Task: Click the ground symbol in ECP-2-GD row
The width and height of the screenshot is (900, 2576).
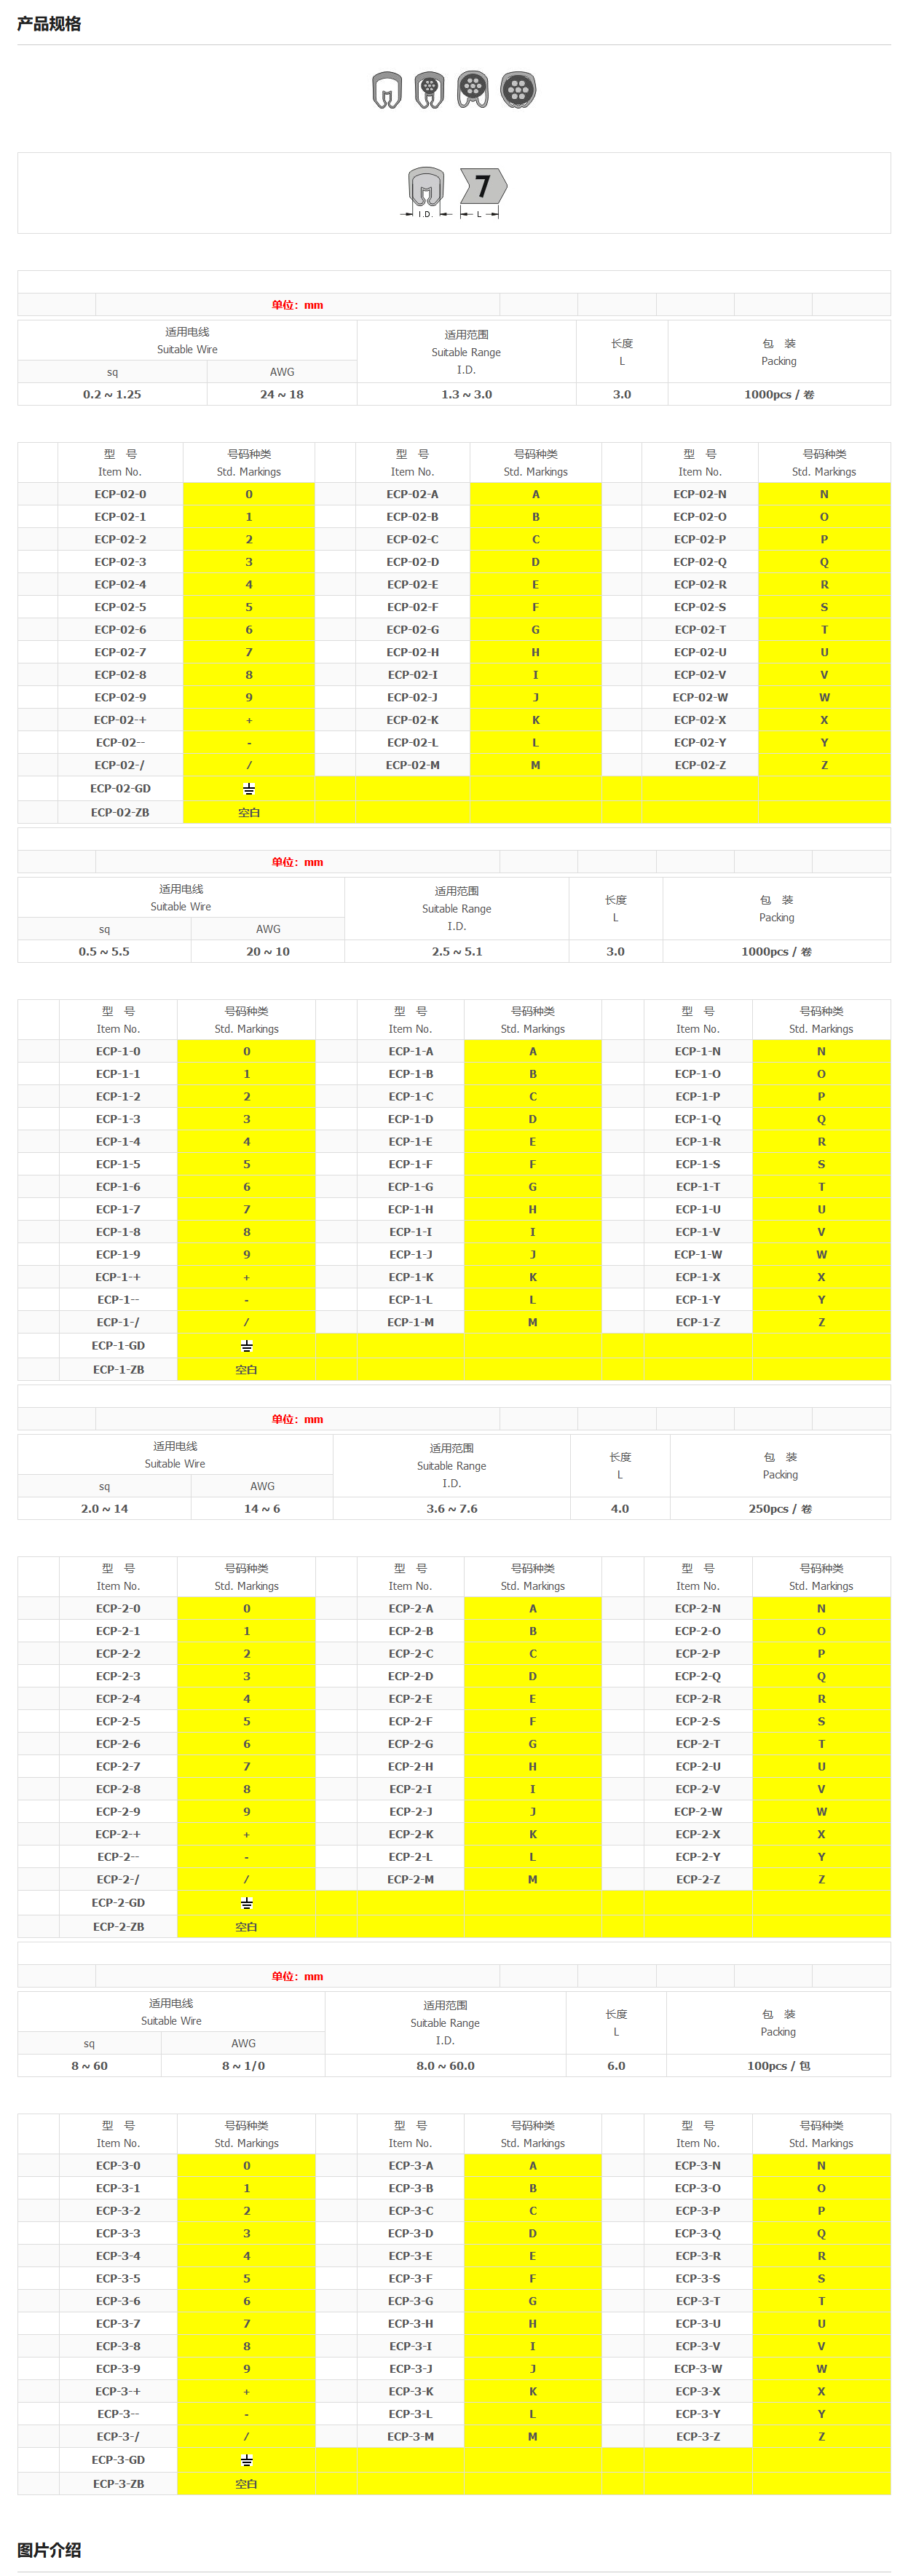Action: coord(247,1903)
